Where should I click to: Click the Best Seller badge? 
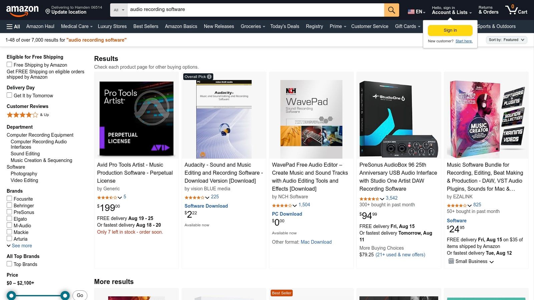pos(282,293)
